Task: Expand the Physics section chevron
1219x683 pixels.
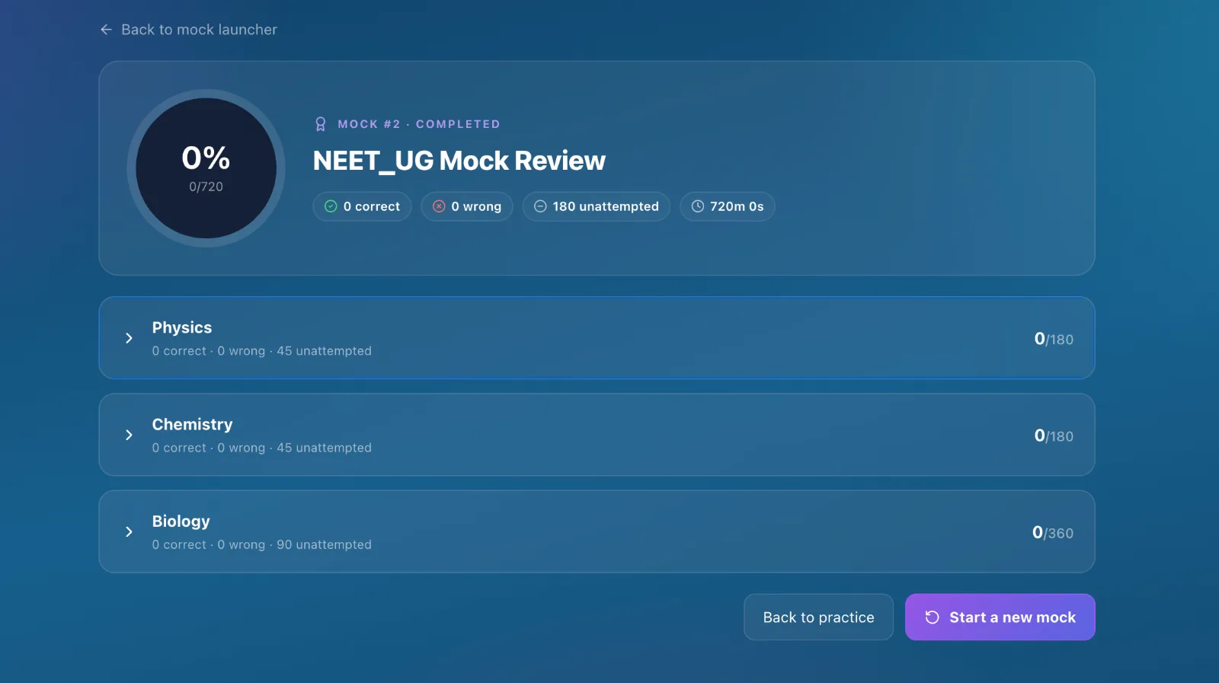Action: point(129,338)
